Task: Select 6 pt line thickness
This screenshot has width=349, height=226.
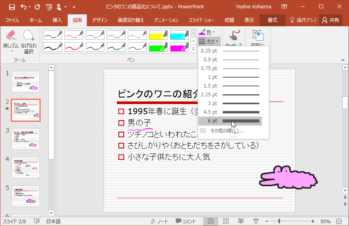Action: click(x=230, y=121)
